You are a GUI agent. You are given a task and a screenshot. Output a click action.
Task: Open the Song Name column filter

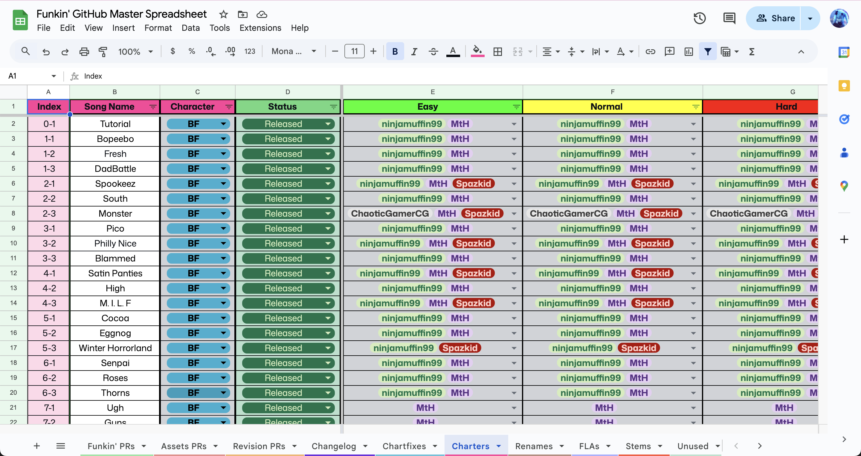pyautogui.click(x=153, y=107)
